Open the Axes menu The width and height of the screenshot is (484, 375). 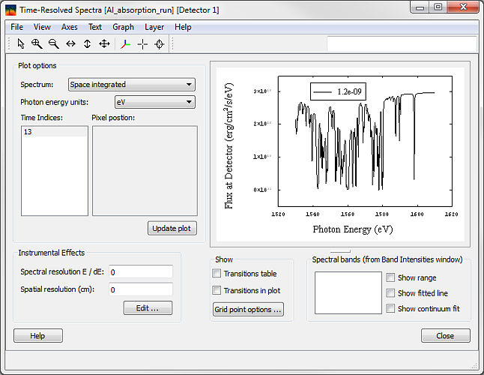pos(69,27)
